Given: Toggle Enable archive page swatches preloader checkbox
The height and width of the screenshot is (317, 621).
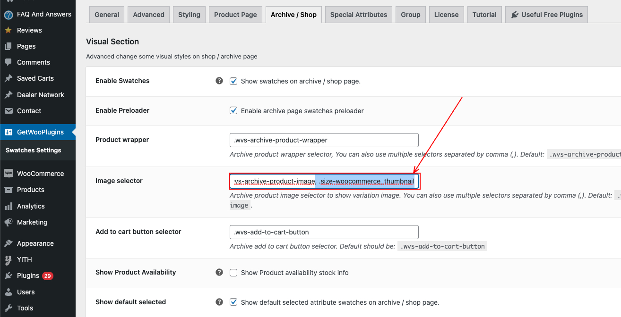Looking at the screenshot, I should [233, 111].
